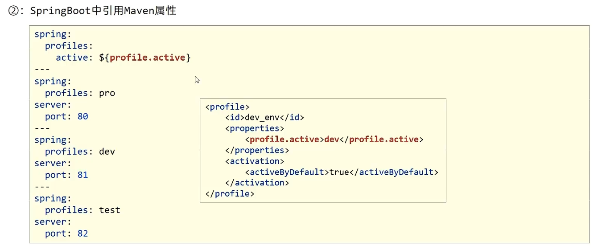This screenshot has width=606, height=246.
Task: Click port value 82
Action: tap(82, 234)
